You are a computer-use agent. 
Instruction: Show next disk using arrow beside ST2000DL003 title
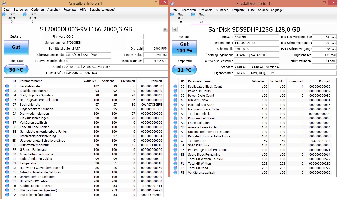[165, 29]
